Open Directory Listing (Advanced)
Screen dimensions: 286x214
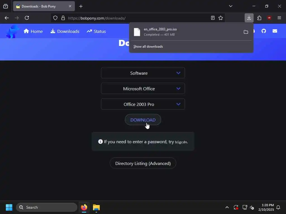pos(143,163)
